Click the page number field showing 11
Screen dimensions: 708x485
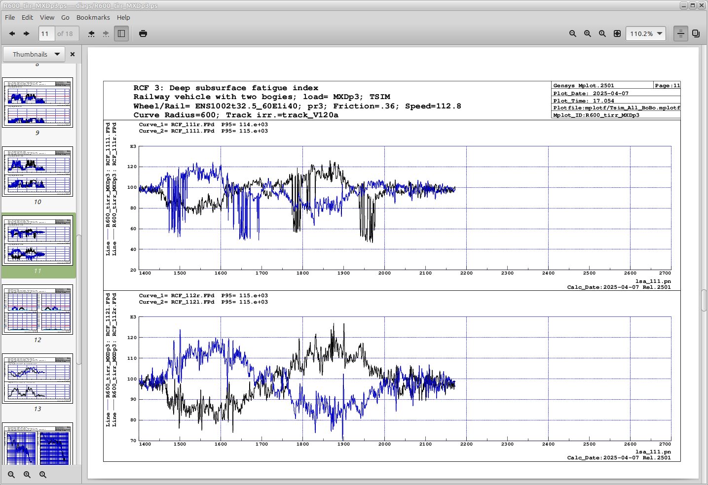(x=46, y=34)
